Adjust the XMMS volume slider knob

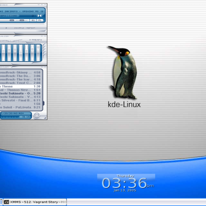pos(12,21)
